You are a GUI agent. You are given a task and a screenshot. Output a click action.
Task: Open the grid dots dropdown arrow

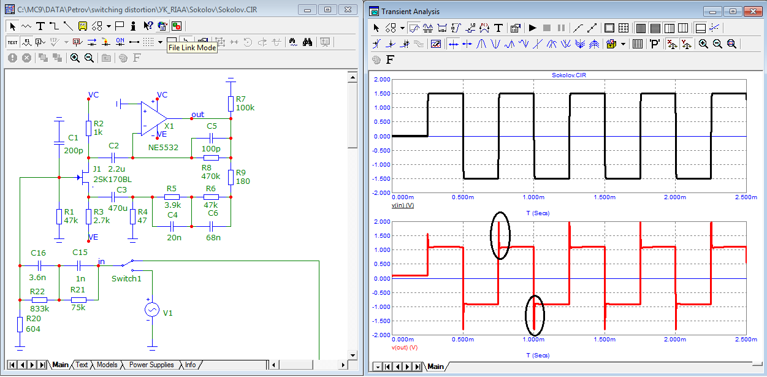tap(160, 42)
